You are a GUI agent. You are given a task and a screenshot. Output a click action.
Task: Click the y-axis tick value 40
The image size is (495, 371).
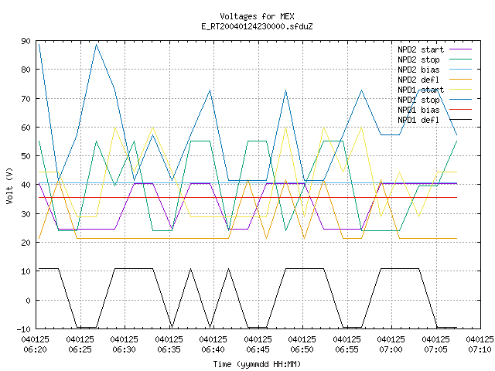[x=26, y=185]
